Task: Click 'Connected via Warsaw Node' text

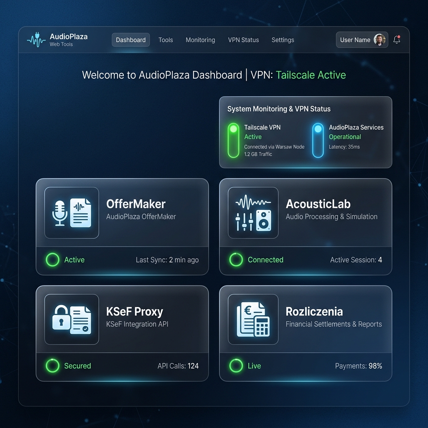Action: pyautogui.click(x=274, y=147)
